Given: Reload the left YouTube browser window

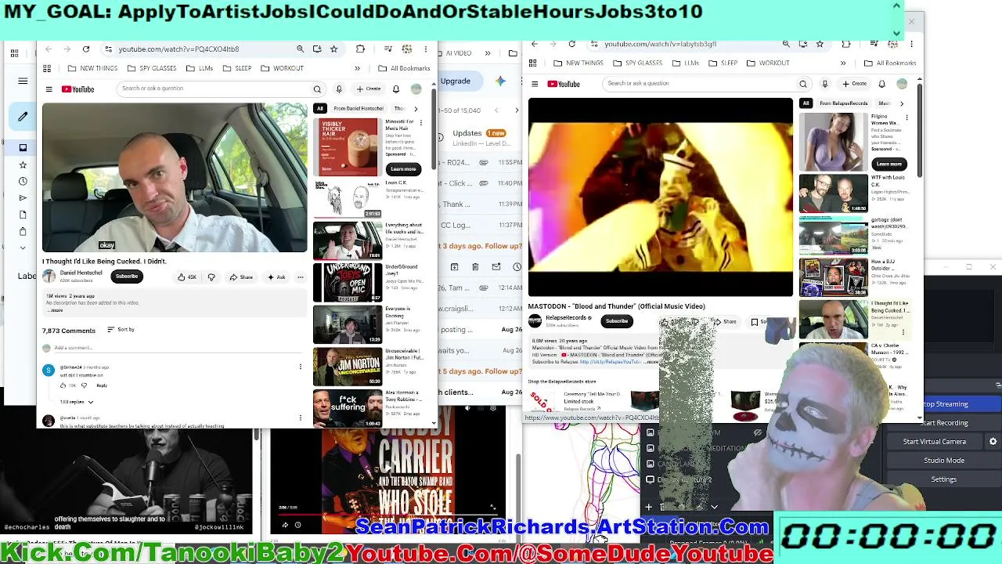Looking at the screenshot, I should coord(86,49).
